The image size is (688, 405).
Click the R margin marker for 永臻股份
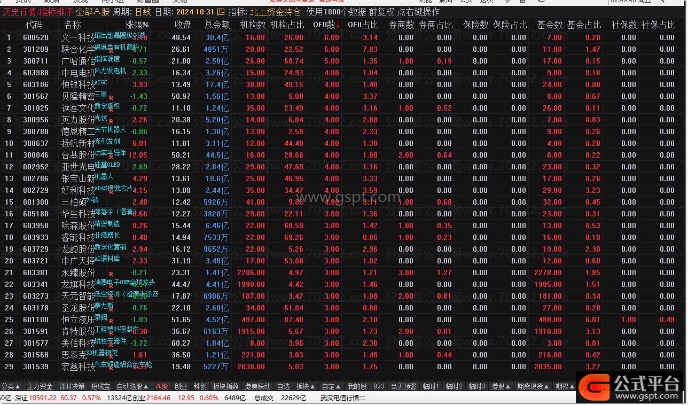point(111,274)
